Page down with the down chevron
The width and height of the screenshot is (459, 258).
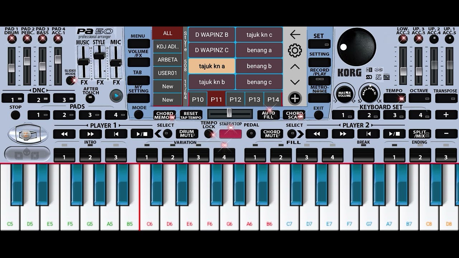click(x=295, y=82)
